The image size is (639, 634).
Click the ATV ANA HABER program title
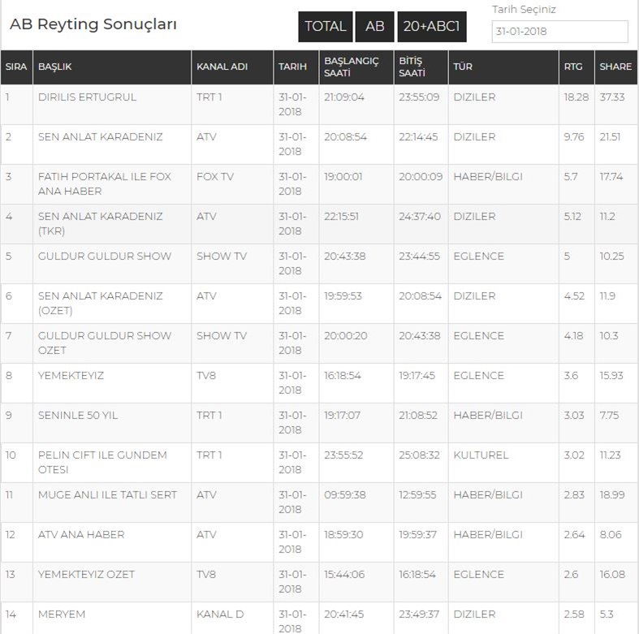click(81, 535)
